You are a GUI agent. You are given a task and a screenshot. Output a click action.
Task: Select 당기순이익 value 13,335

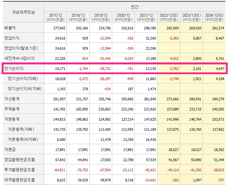[x=151, y=69]
